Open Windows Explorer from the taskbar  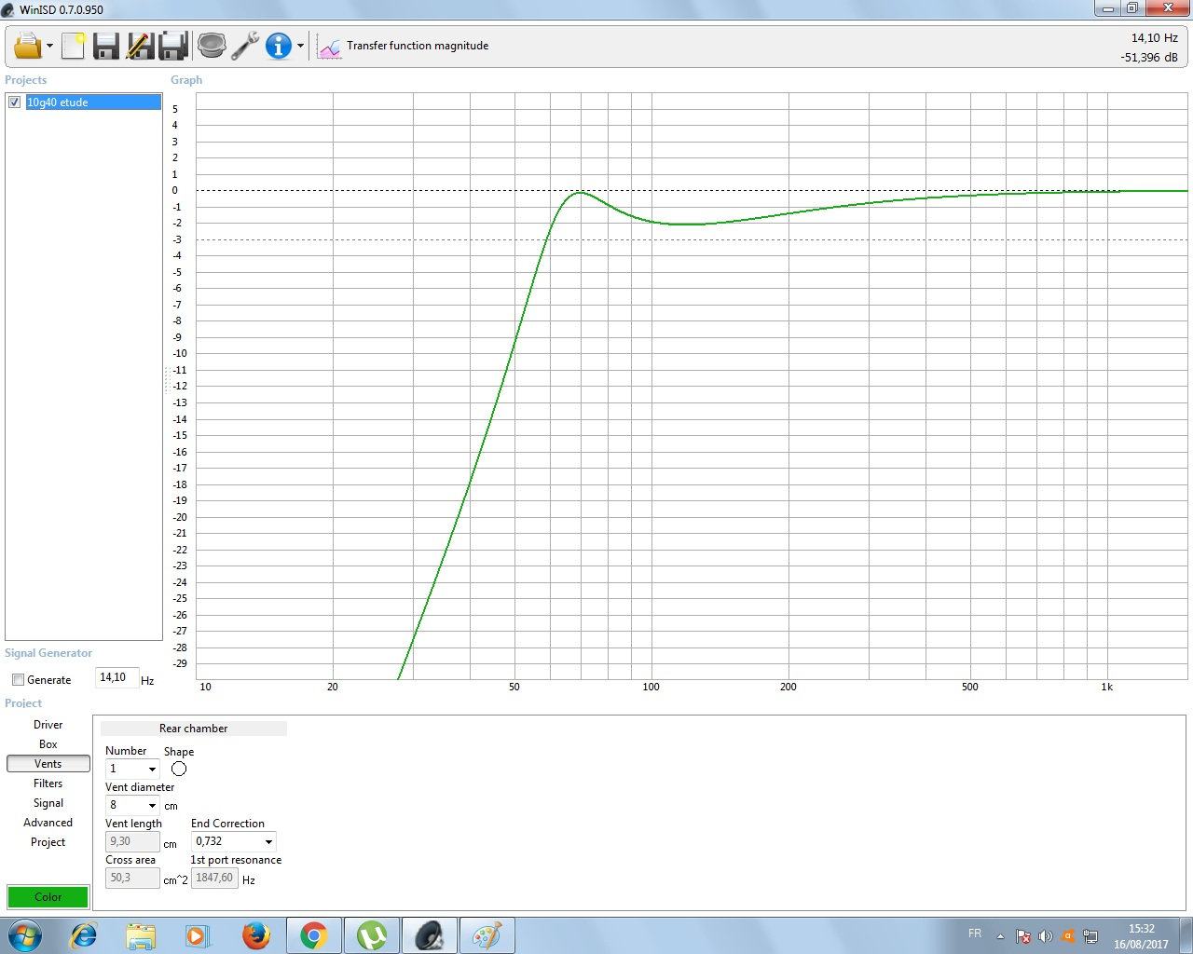pos(141,935)
